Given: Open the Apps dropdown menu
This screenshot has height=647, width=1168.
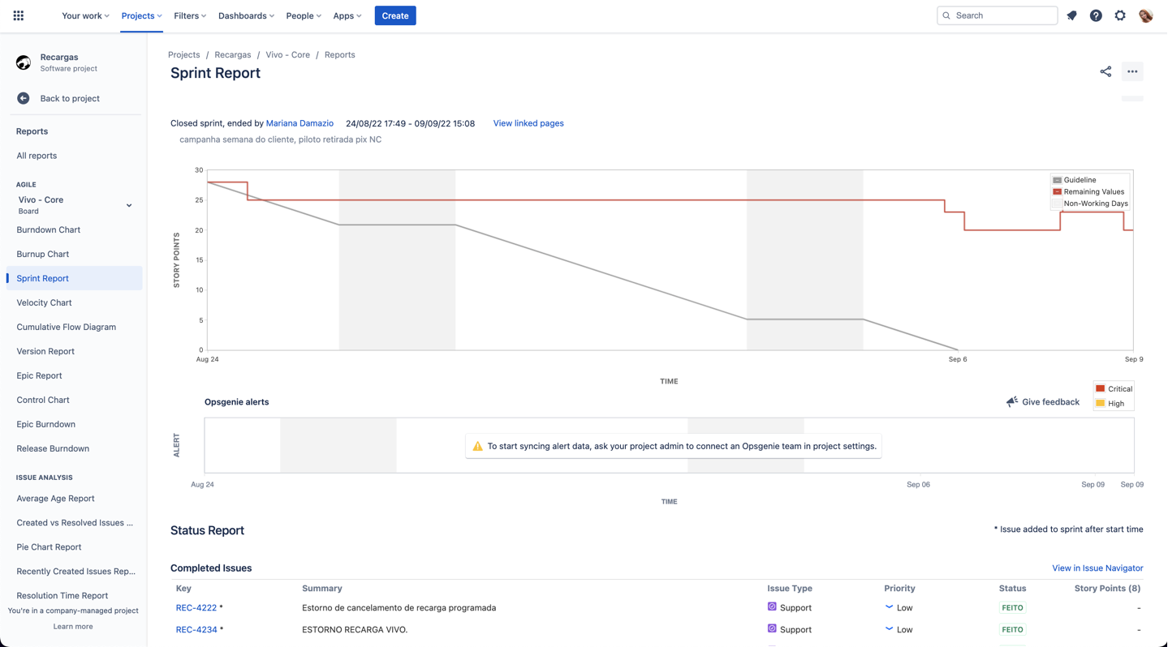Looking at the screenshot, I should coord(347,15).
